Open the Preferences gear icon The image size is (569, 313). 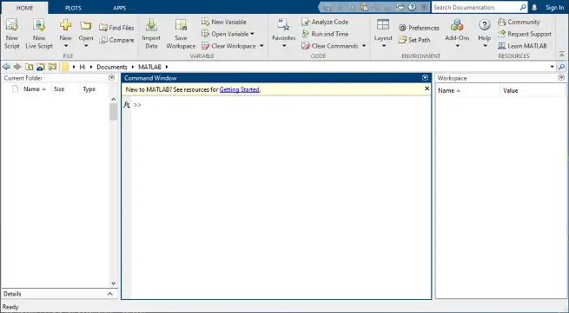(402, 28)
